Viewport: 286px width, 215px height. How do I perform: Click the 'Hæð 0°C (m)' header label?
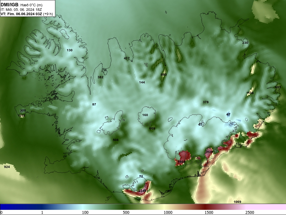[x=31, y=5]
